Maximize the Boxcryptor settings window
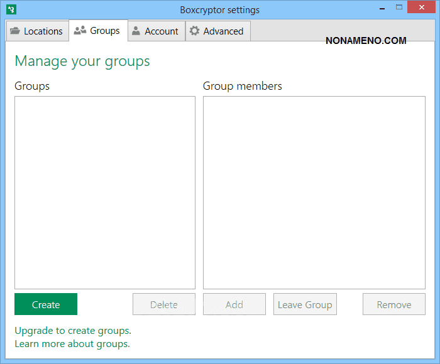The image size is (440, 364). (399, 9)
